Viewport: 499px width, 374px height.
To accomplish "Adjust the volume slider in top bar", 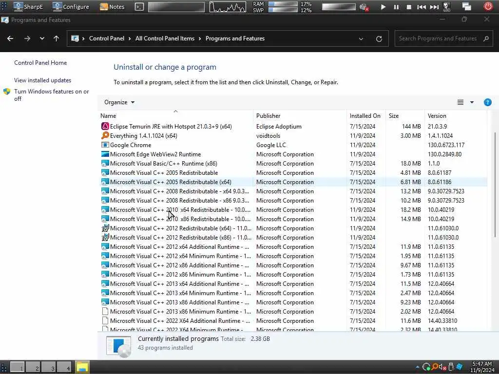I will (339, 7).
